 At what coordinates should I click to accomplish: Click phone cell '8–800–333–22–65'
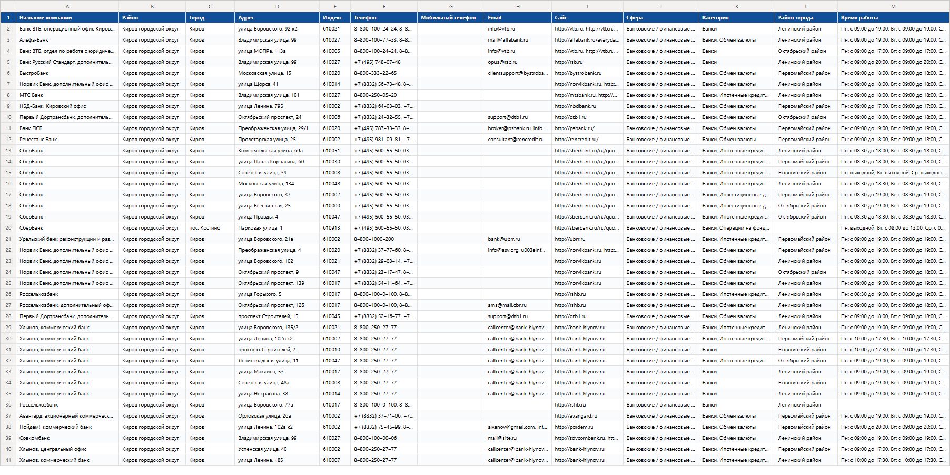click(x=384, y=73)
